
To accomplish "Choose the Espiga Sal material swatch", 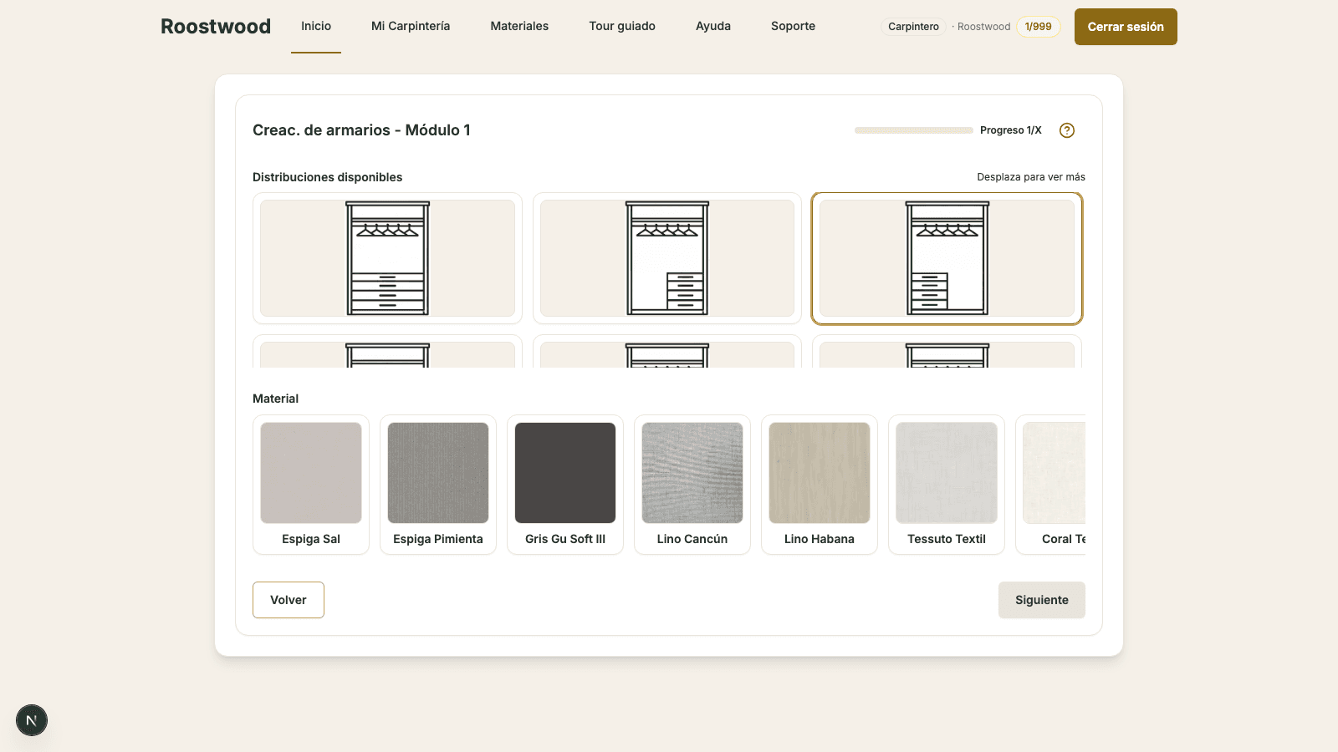I will pos(311,485).
